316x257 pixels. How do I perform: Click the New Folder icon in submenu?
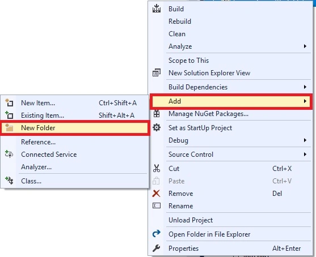9,128
